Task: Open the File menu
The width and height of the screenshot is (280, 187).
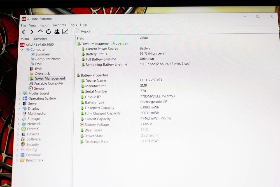Action: click(24, 26)
